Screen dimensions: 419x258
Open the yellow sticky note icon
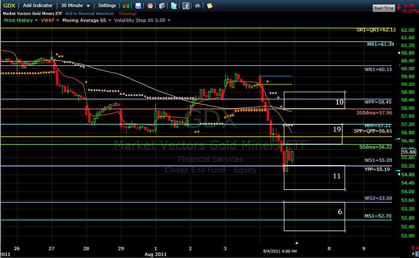click(x=210, y=6)
